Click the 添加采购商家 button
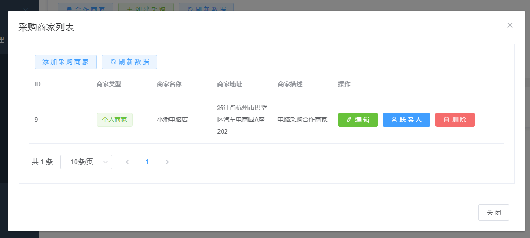 [x=66, y=62]
